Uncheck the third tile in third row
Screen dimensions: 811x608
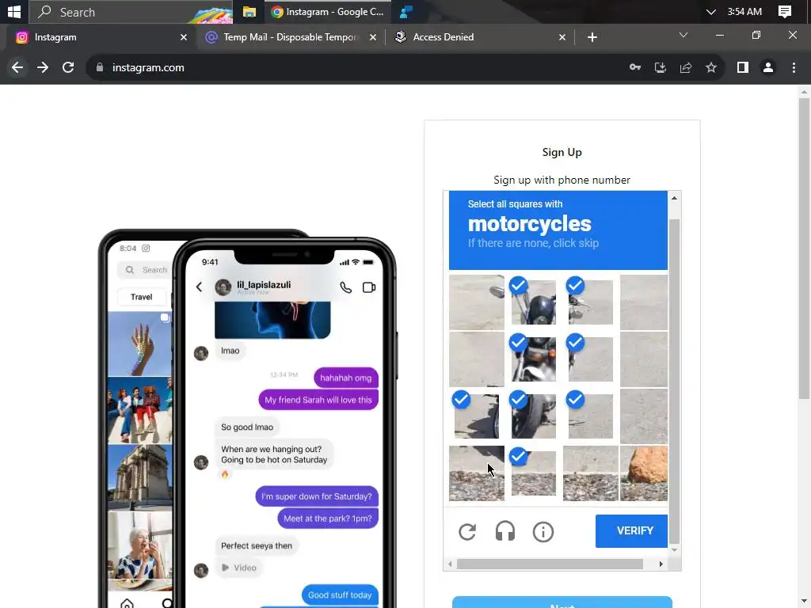590,416
